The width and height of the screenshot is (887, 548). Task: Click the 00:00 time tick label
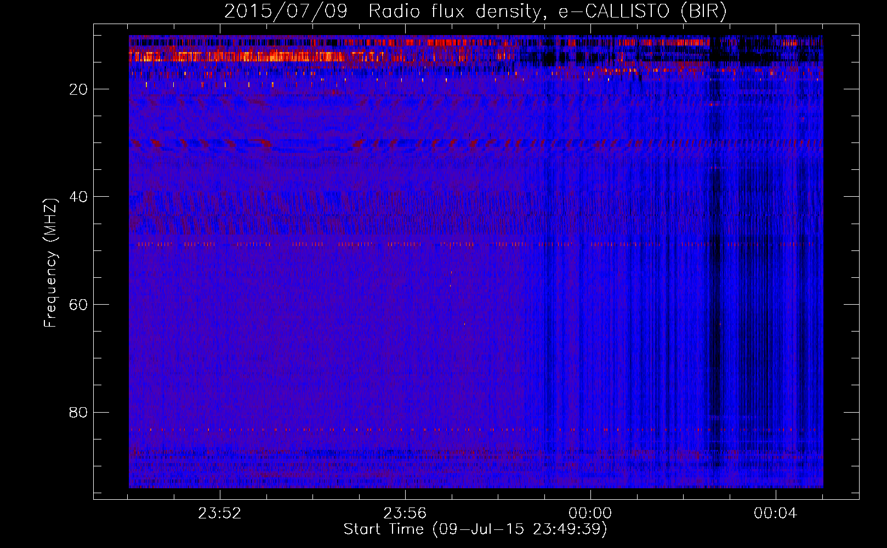coord(590,513)
